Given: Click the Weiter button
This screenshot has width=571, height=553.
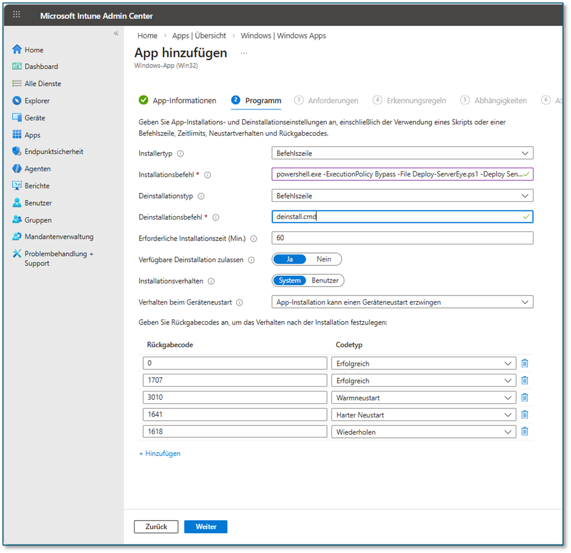Looking at the screenshot, I should point(205,526).
